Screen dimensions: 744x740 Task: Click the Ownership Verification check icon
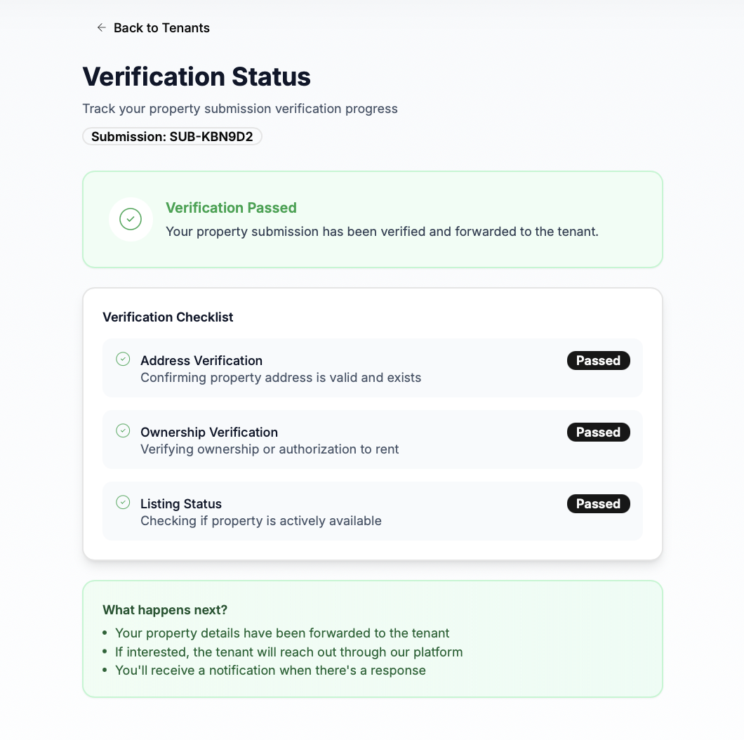123,431
